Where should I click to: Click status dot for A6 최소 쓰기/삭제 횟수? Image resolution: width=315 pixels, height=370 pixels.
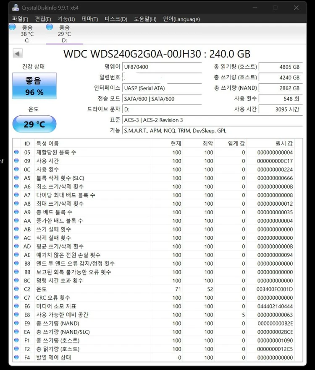(16, 186)
